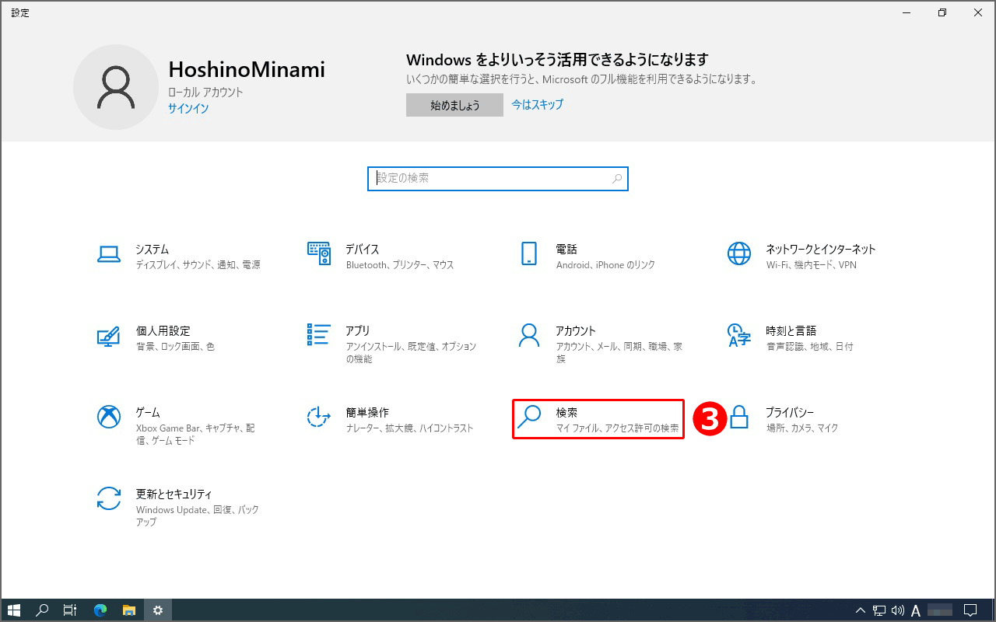This screenshot has width=996, height=622.
Task: Open the 電話 phone icon
Action: coord(529,253)
